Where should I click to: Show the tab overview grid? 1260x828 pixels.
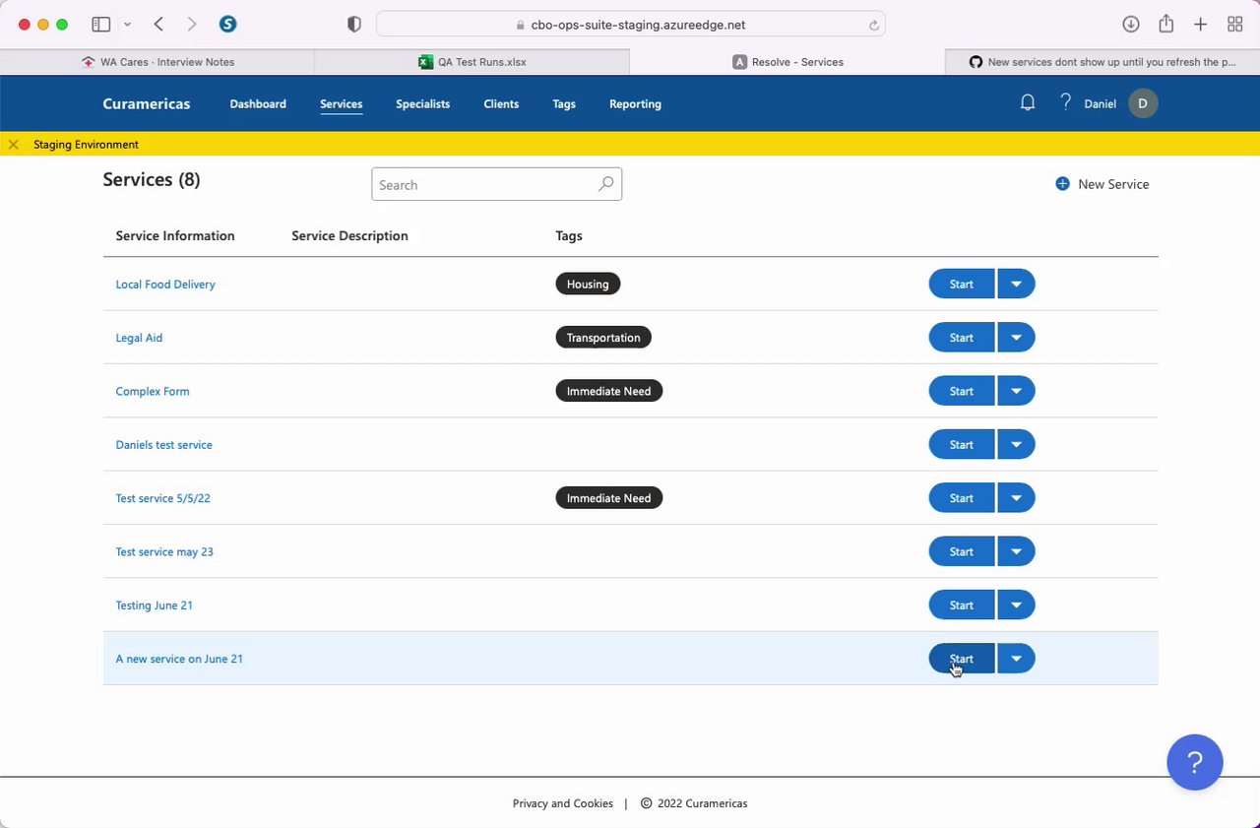pyautogui.click(x=1234, y=25)
